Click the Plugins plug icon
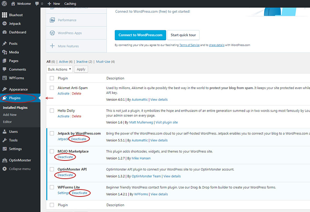Screen dimensions: 310x212 (x=5, y=98)
